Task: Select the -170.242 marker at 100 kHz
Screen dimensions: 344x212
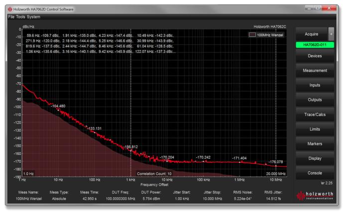Action: pos(203,157)
